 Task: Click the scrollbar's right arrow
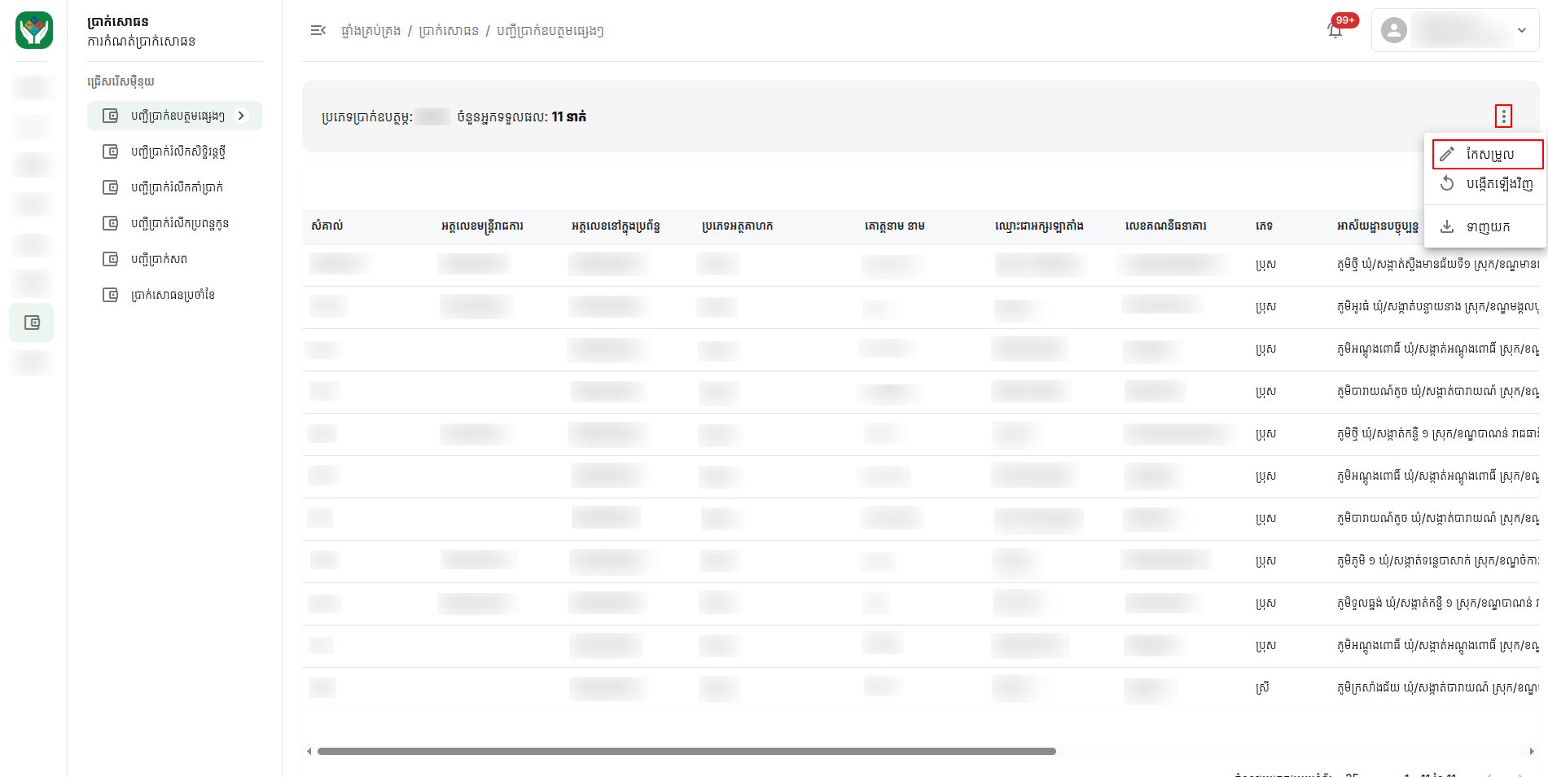click(x=1532, y=751)
